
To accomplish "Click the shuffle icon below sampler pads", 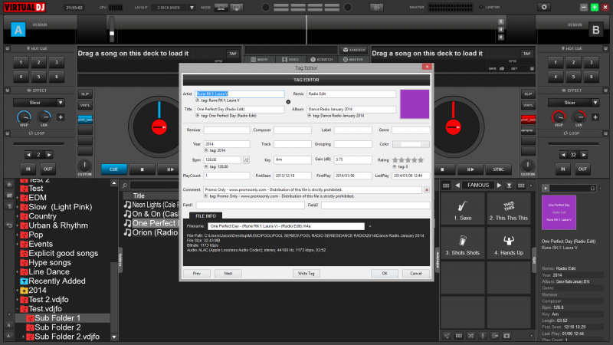I will 470,336.
